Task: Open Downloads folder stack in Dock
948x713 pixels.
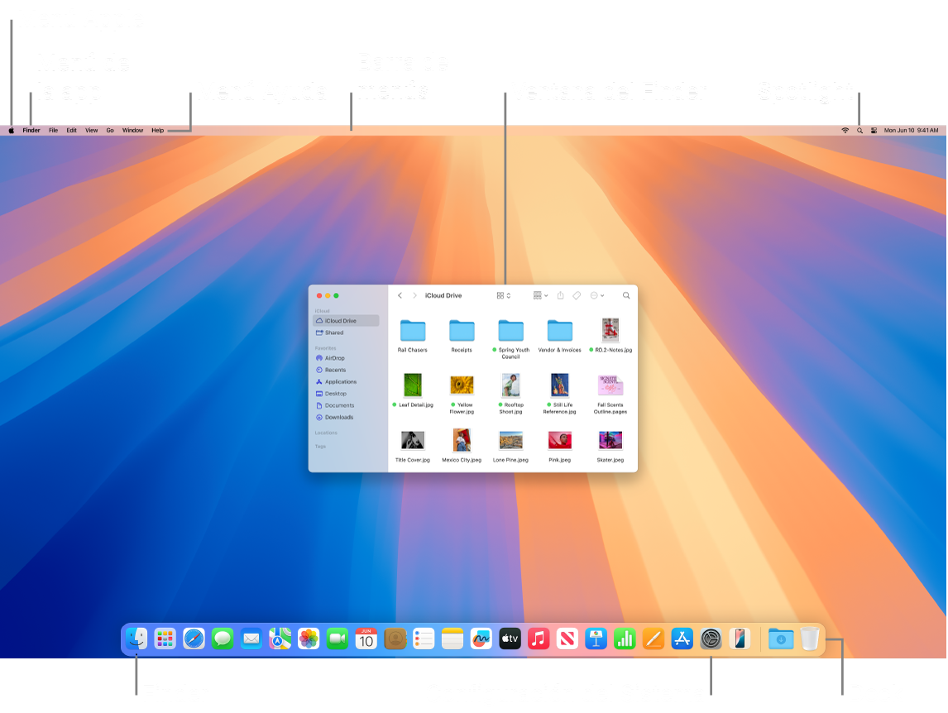Action: [x=781, y=639]
